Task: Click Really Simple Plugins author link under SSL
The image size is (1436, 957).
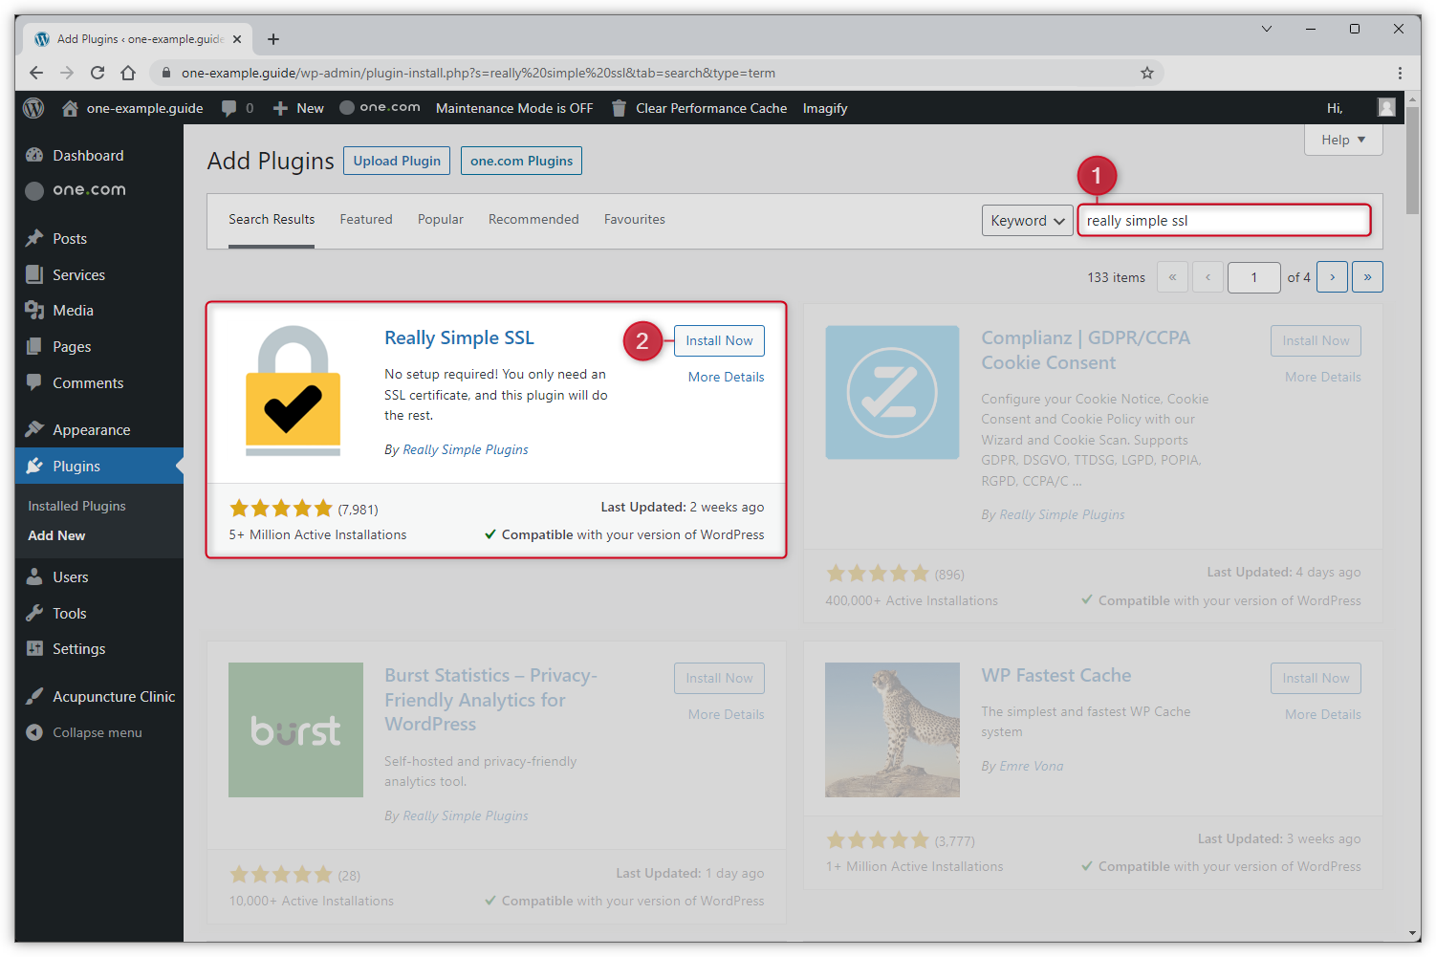Action: point(466,449)
